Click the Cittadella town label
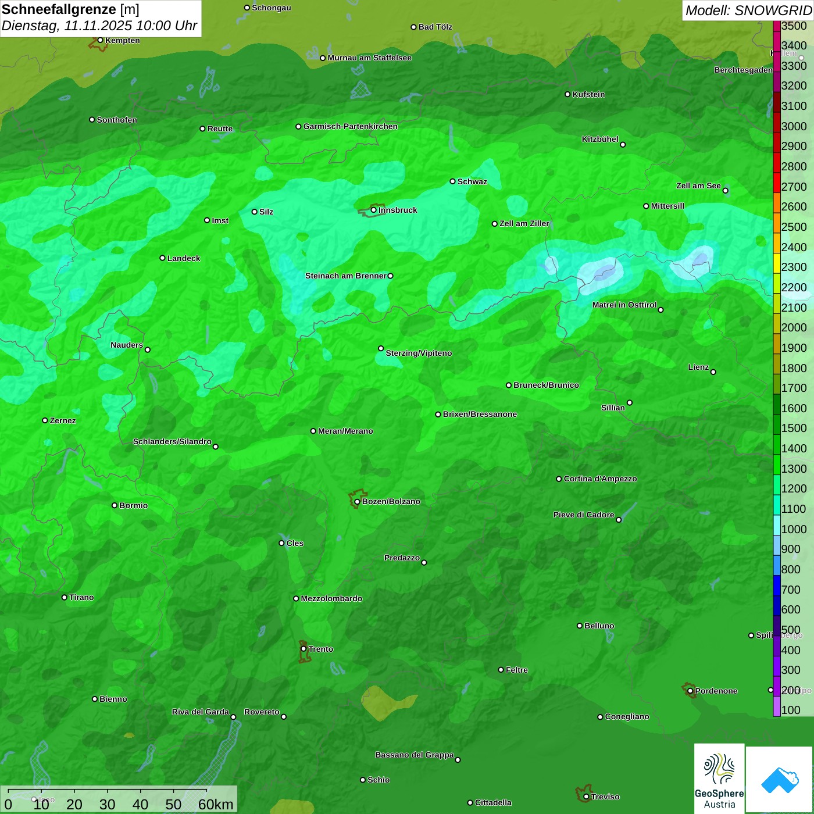 coord(493,802)
